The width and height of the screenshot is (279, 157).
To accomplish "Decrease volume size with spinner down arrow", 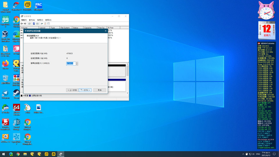I will [x=77, y=64].
